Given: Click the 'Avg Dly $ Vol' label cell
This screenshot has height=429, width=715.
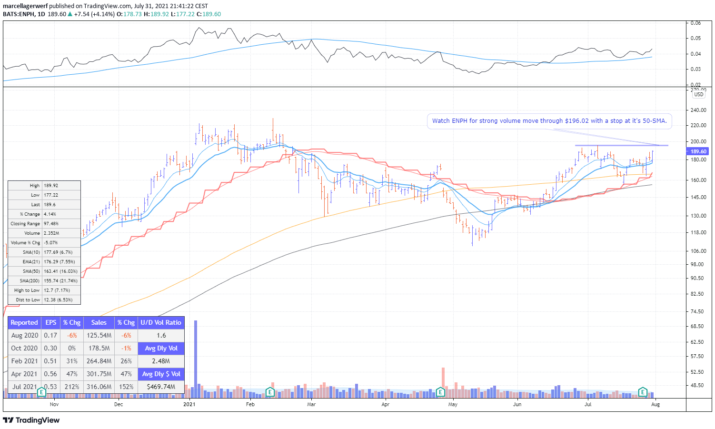Looking at the screenshot, I should [x=161, y=374].
